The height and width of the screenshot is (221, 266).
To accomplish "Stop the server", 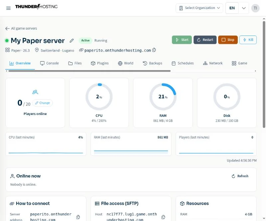I will coord(228,40).
